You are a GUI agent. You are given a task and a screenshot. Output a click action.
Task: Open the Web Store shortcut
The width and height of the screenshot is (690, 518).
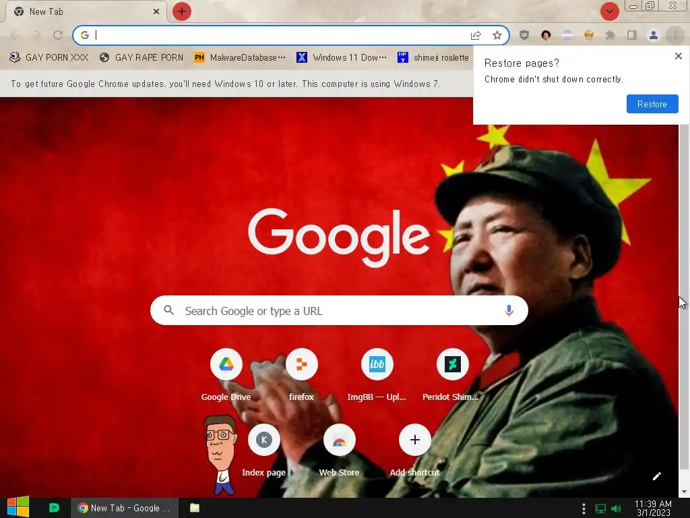339,450
